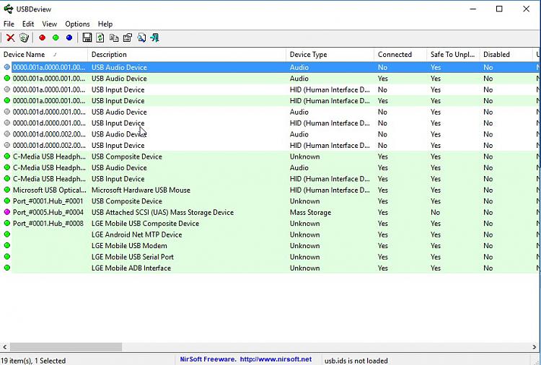Refresh the device list via toolbar icon
541x365 pixels.
pos(100,38)
